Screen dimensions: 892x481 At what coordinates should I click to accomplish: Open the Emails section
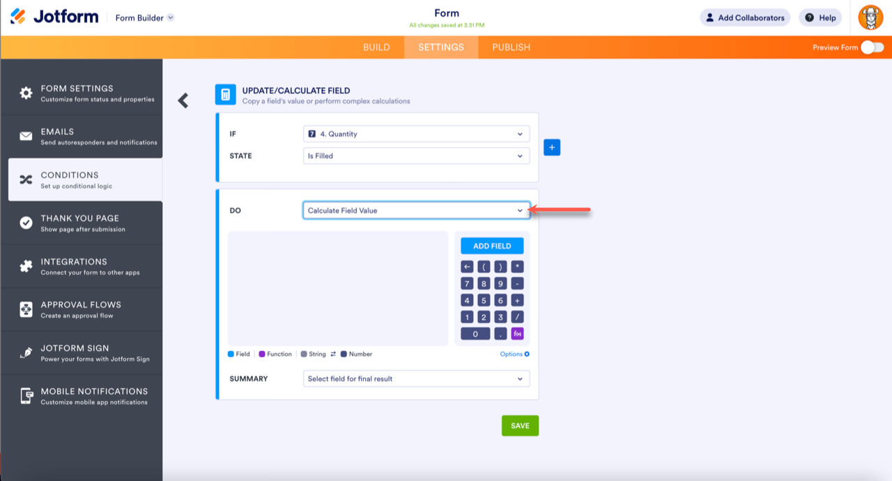point(82,136)
